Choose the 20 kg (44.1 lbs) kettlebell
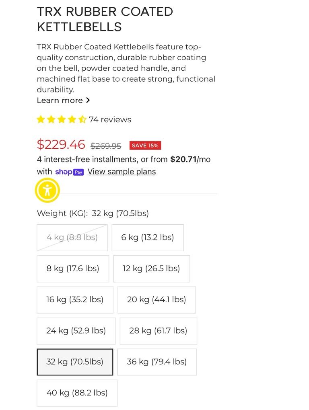Screen dimensions: 309x410 [x=157, y=299]
